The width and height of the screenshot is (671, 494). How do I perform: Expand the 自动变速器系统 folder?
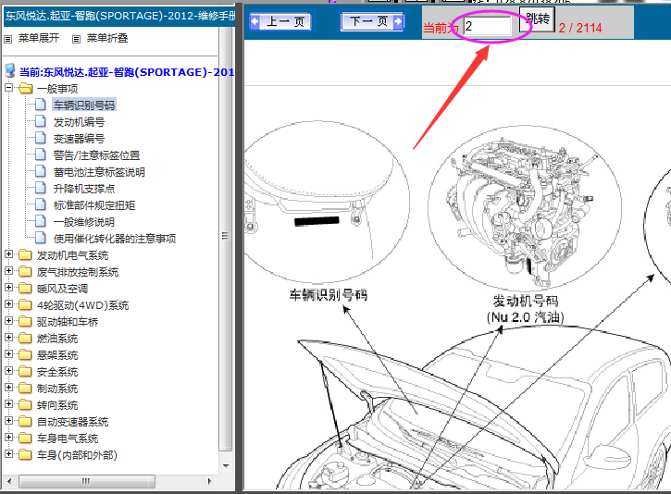8,420
